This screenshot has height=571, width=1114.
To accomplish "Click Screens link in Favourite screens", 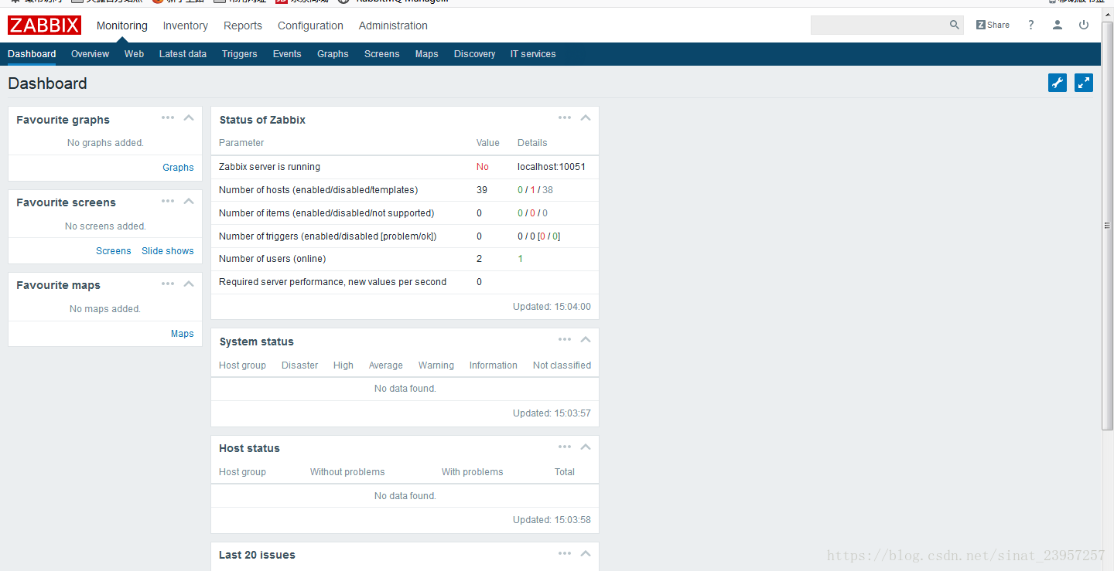I will tap(114, 251).
